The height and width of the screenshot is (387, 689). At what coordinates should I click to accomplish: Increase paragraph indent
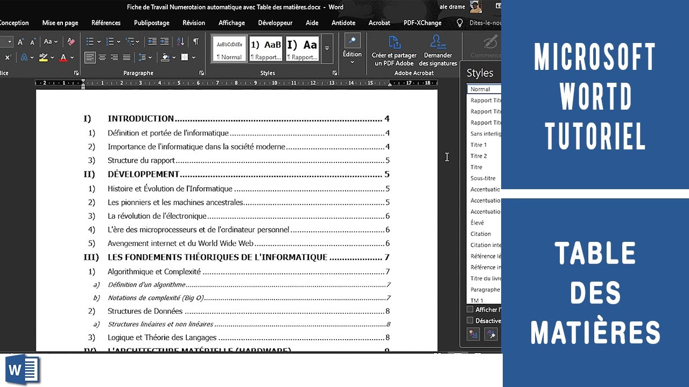[x=165, y=41]
